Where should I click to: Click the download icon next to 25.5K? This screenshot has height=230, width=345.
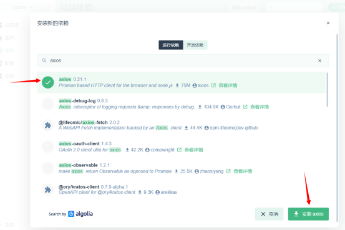[x=176, y=171]
